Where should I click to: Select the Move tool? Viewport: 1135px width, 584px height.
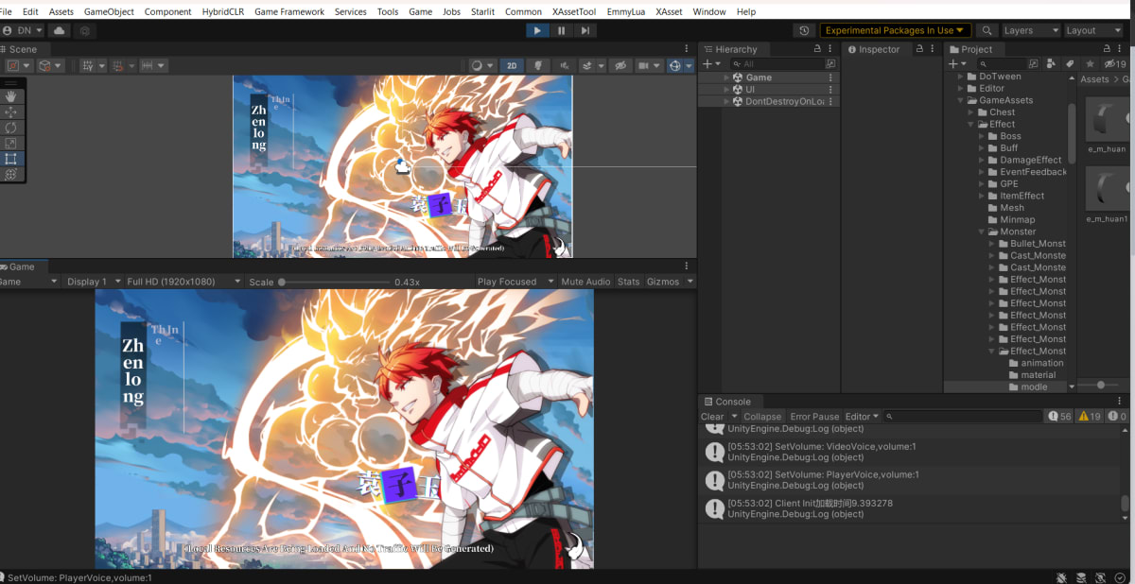[11, 112]
